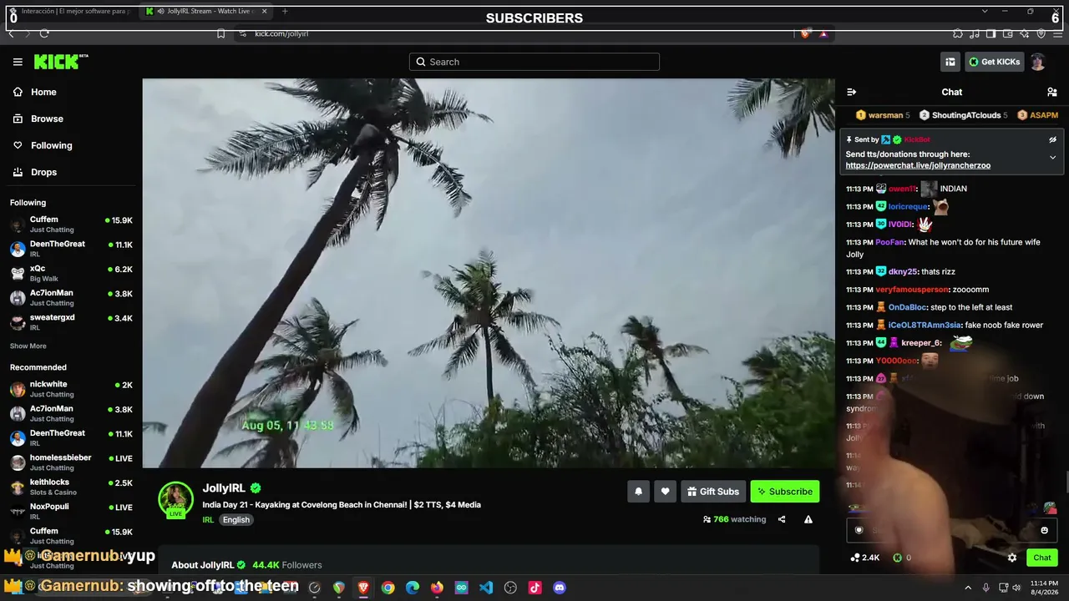Click the Subscribe button
The height and width of the screenshot is (601, 1069).
click(x=784, y=492)
